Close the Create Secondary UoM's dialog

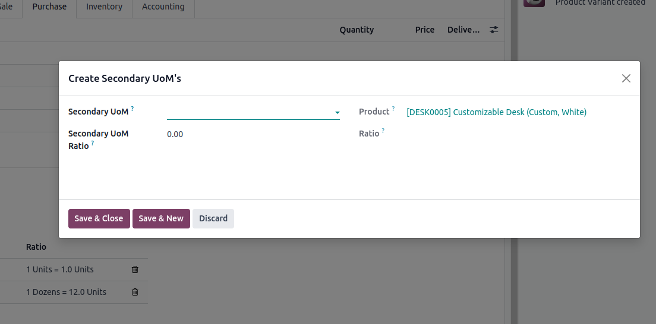(626, 78)
